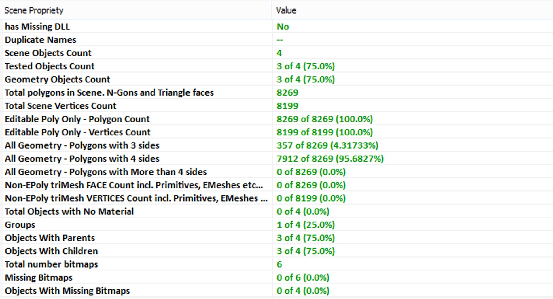Screen dimensions: 553x299
Task: Select the 'Objects With Parents' row label
Action: click(x=50, y=238)
